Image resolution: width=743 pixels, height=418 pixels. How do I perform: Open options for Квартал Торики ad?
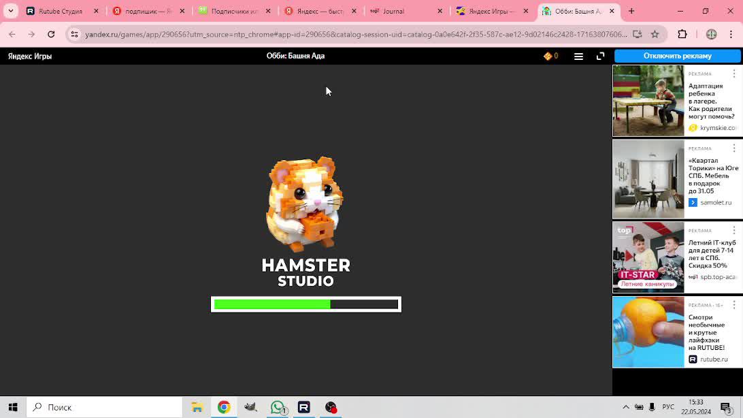734,148
